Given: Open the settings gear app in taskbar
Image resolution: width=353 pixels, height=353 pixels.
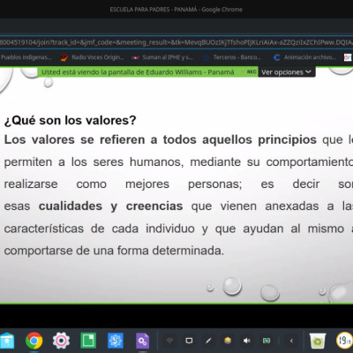Looking at the screenshot, I should pyautogui.click(x=61, y=341).
